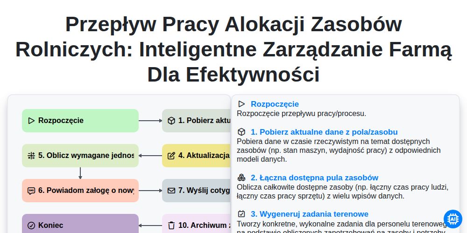Screen dimensions: 467x233
Task: Click trash icon in Archiwum node
Action: point(171,225)
